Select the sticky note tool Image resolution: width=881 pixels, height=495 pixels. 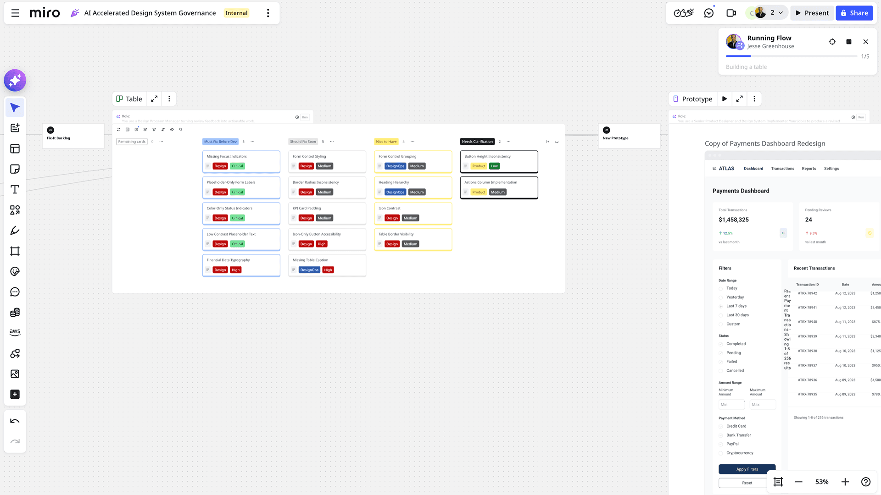(x=15, y=169)
